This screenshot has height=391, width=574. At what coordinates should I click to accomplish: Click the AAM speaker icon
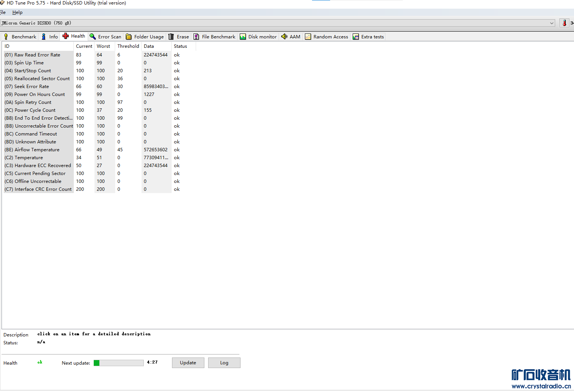(x=284, y=37)
